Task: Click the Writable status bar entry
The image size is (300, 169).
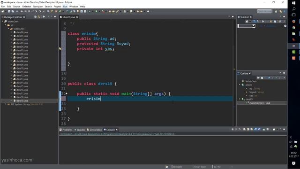Action: pos(178,167)
